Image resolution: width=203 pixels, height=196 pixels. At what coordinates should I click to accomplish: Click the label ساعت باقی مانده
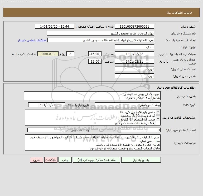tap(24, 54)
